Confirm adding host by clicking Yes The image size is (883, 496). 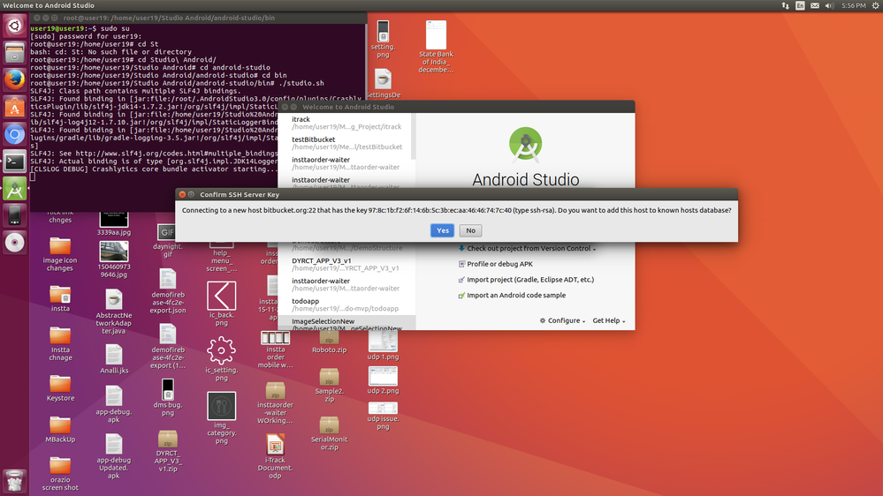pos(442,230)
